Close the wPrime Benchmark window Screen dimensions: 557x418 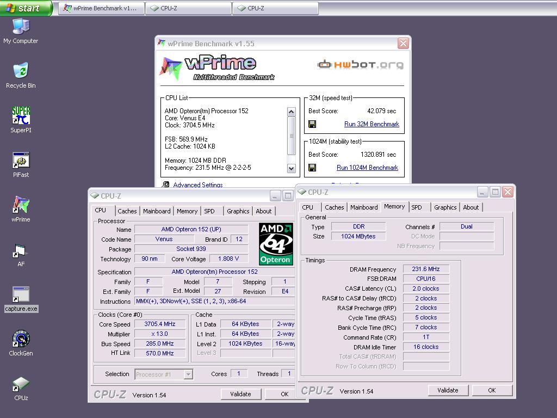click(x=403, y=44)
